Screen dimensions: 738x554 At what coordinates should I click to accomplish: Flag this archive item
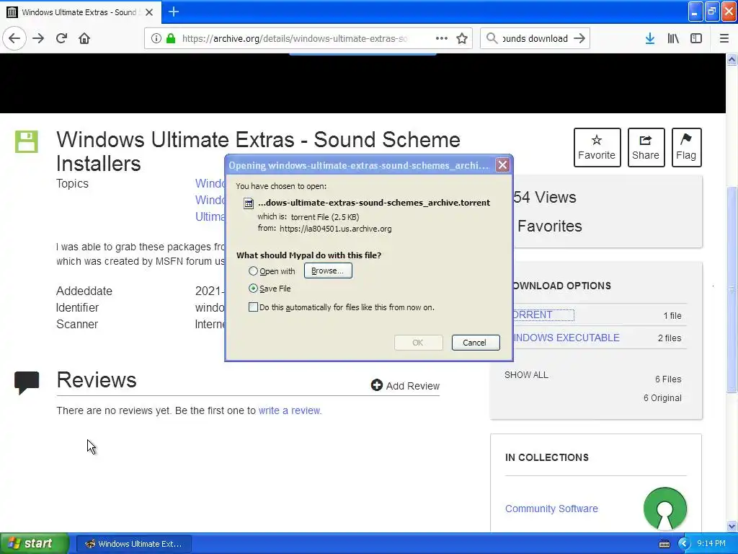686,147
